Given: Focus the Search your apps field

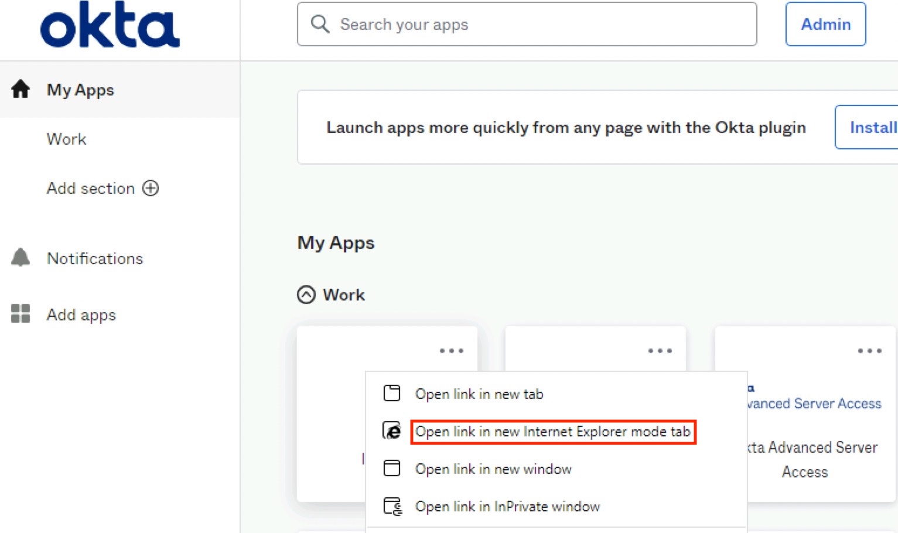Looking at the screenshot, I should tap(527, 24).
